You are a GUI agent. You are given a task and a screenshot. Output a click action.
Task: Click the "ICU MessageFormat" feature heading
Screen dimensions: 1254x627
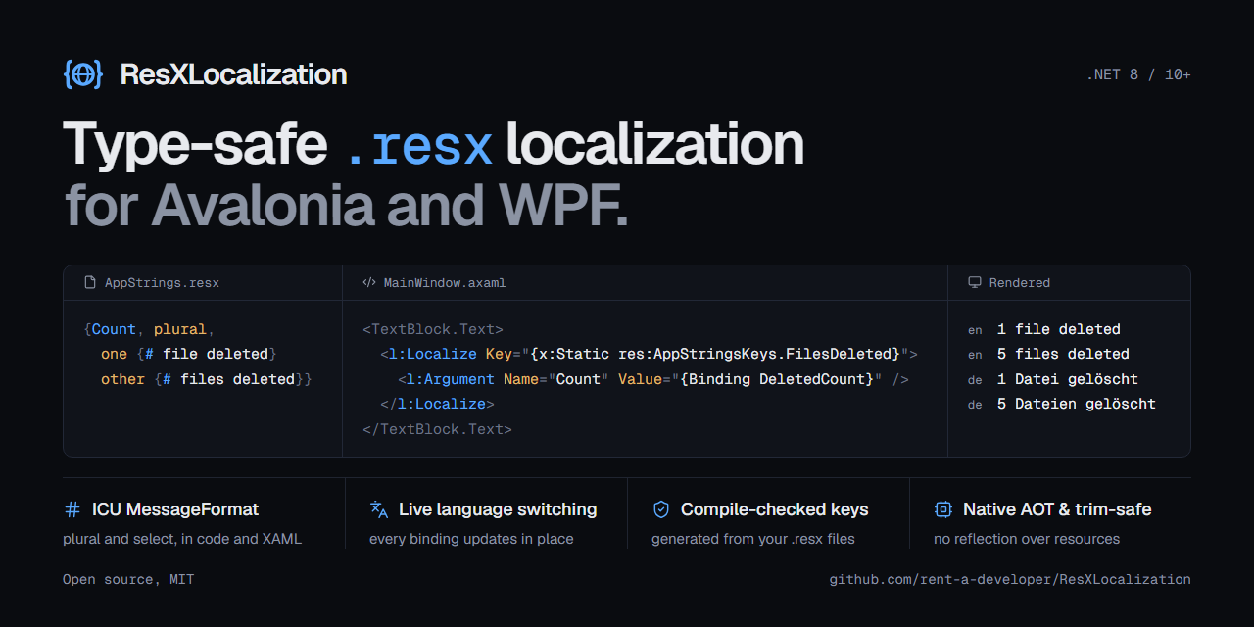click(175, 509)
